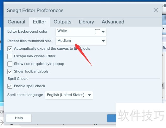Close the Snagit Editor Preferences dialog
The height and width of the screenshot is (128, 166).
[156, 10]
